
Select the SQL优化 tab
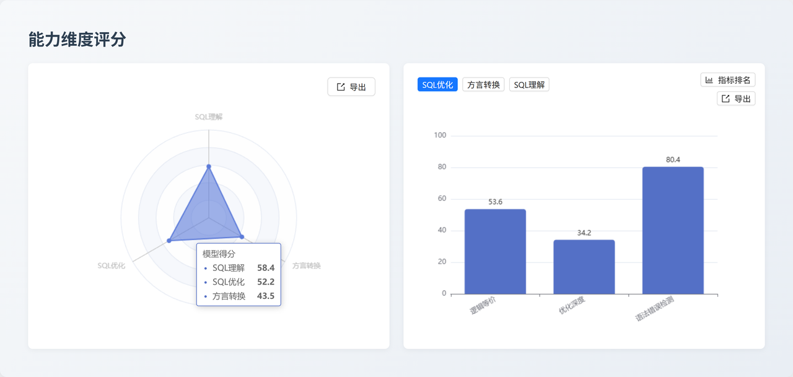tap(437, 84)
